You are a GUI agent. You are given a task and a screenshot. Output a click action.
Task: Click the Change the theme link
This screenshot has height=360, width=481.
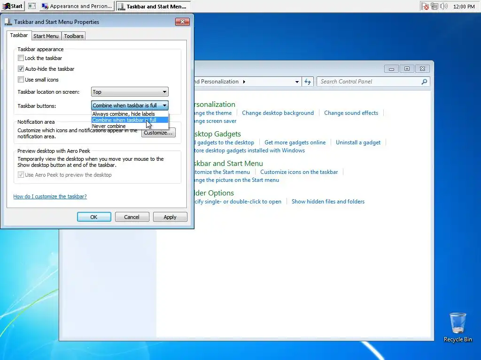tap(213, 113)
